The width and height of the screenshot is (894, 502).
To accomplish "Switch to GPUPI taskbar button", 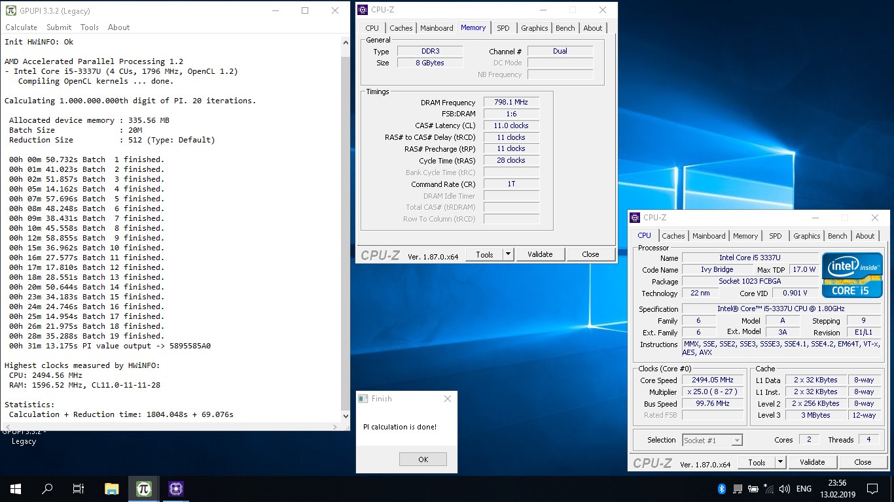I will [144, 488].
